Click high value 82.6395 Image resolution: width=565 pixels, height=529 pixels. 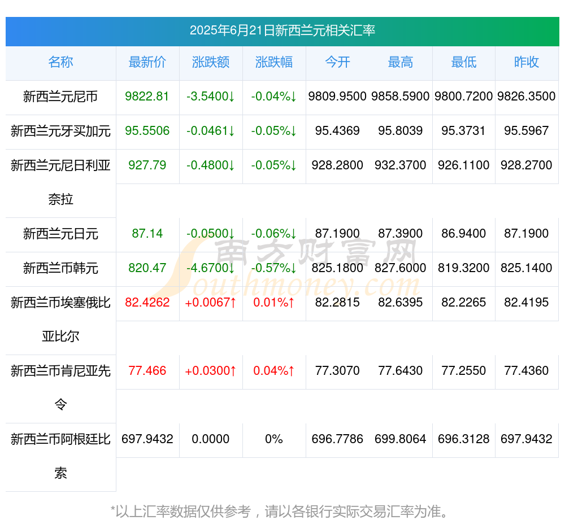click(401, 303)
